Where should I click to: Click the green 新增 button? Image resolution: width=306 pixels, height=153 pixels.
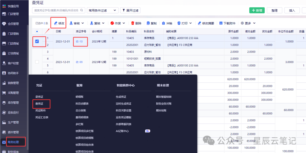[x=257, y=10]
